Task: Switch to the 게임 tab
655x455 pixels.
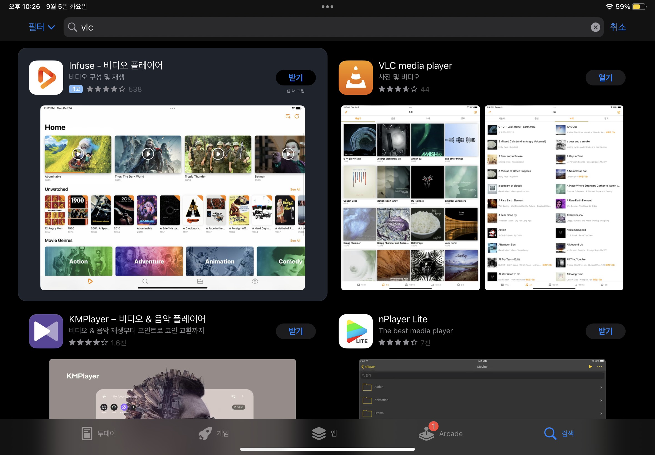Action: click(x=214, y=433)
